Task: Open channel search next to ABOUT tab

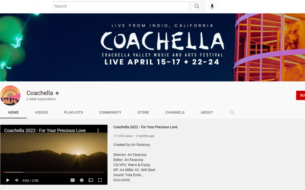Action: (x=232, y=112)
